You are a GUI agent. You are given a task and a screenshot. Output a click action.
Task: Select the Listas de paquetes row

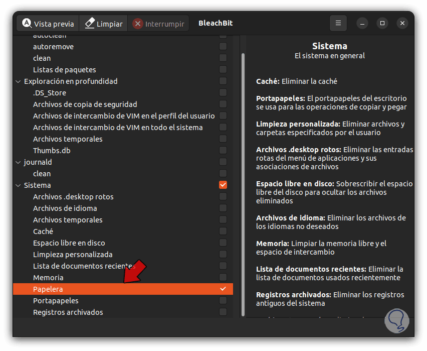pyautogui.click(x=123, y=70)
